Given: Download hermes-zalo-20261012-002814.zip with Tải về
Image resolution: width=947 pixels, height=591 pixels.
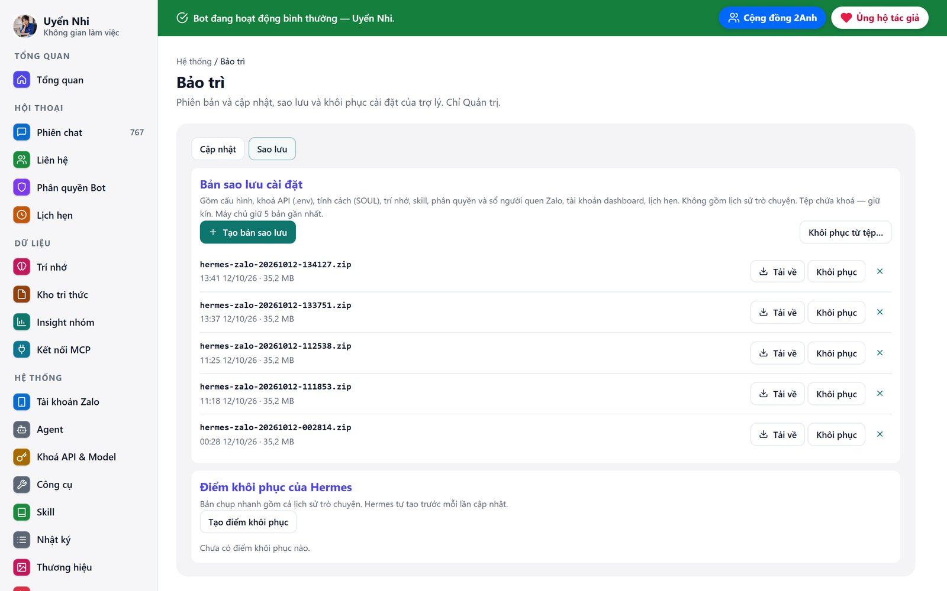Looking at the screenshot, I should pyautogui.click(x=778, y=434).
